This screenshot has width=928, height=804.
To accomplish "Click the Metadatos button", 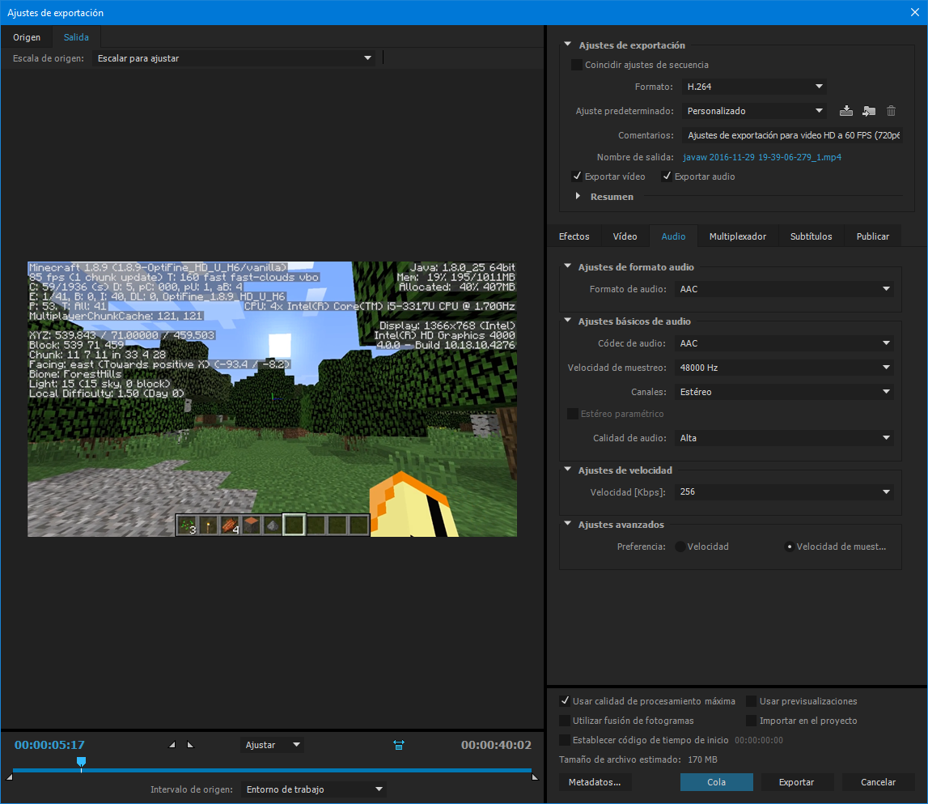I will coord(595,782).
